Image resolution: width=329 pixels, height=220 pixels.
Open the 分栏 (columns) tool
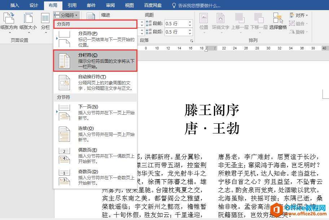point(45,21)
